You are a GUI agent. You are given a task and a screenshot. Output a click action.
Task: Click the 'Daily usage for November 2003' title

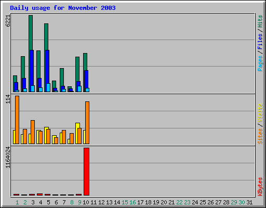63,8
